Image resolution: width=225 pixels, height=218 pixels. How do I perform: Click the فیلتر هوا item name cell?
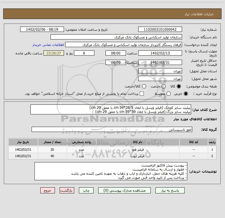(x=138, y=150)
